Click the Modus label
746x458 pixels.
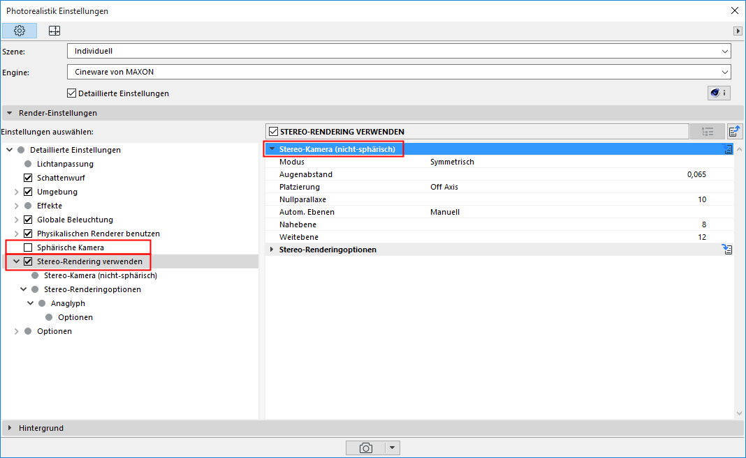292,162
